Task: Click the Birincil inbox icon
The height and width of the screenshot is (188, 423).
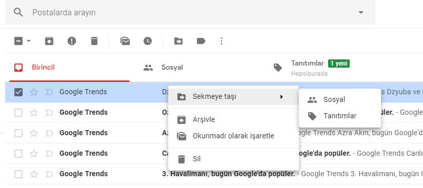Action: [x=18, y=68]
